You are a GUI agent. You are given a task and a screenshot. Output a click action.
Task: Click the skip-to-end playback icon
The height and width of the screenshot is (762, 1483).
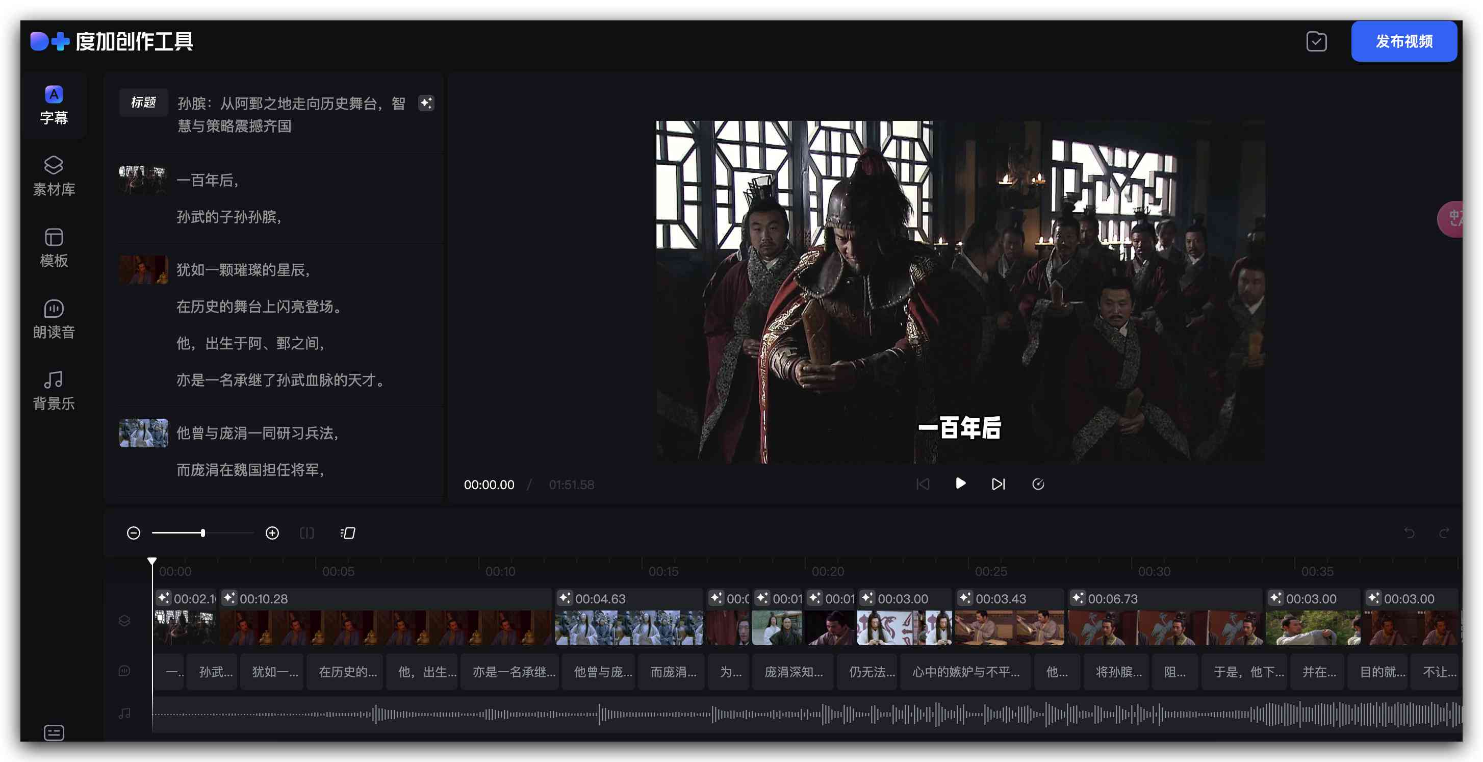coord(999,484)
